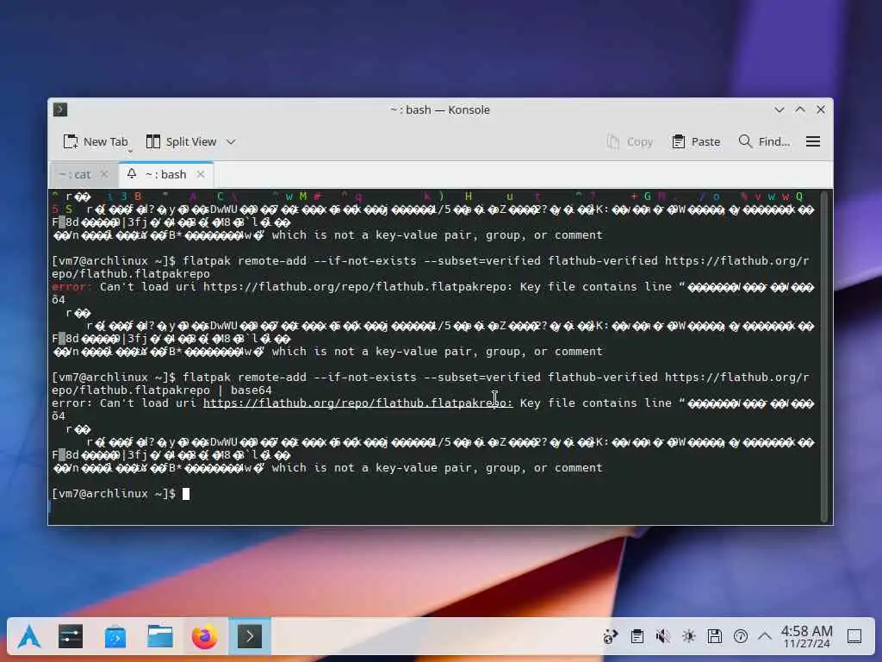Close the '~ : cat' tab
This screenshot has height=662, width=882.
pos(104,174)
